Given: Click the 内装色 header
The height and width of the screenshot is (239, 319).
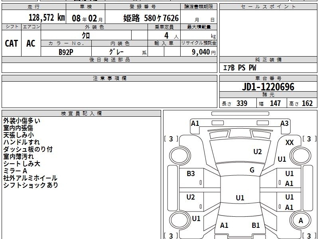Looking at the screenshot, I should pos(120,43).
